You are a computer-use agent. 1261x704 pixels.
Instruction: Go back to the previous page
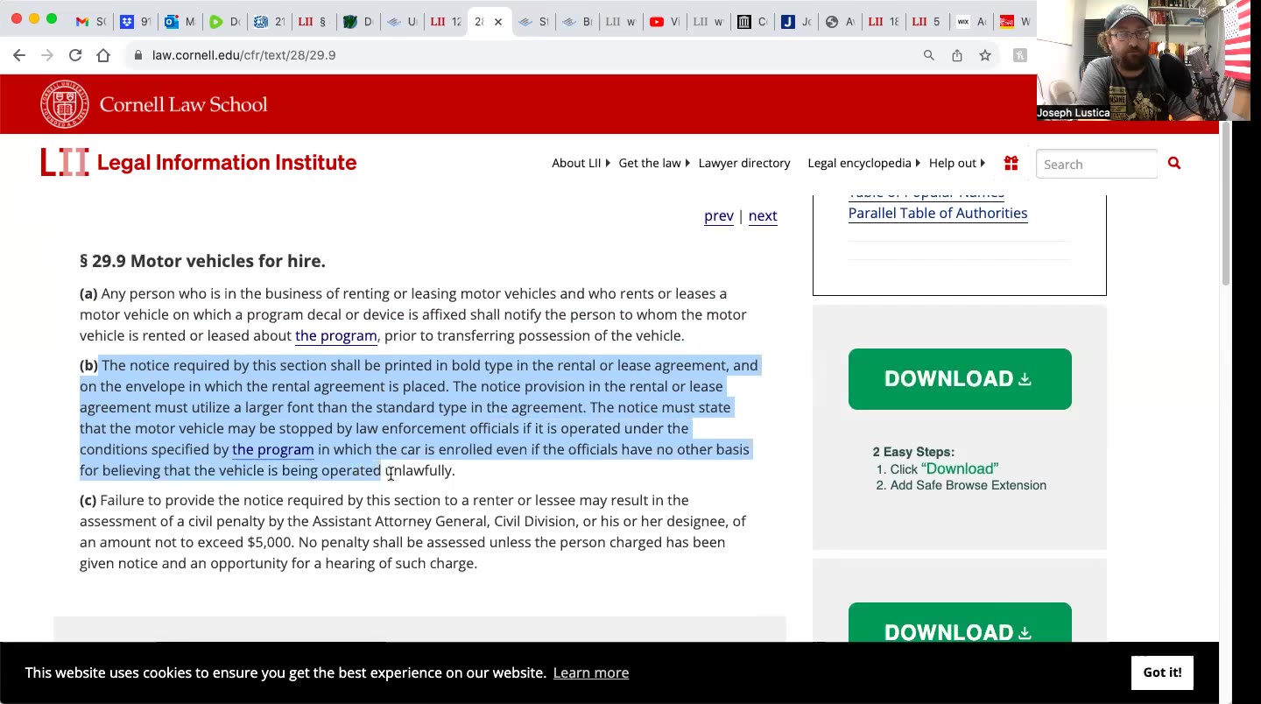[19, 55]
